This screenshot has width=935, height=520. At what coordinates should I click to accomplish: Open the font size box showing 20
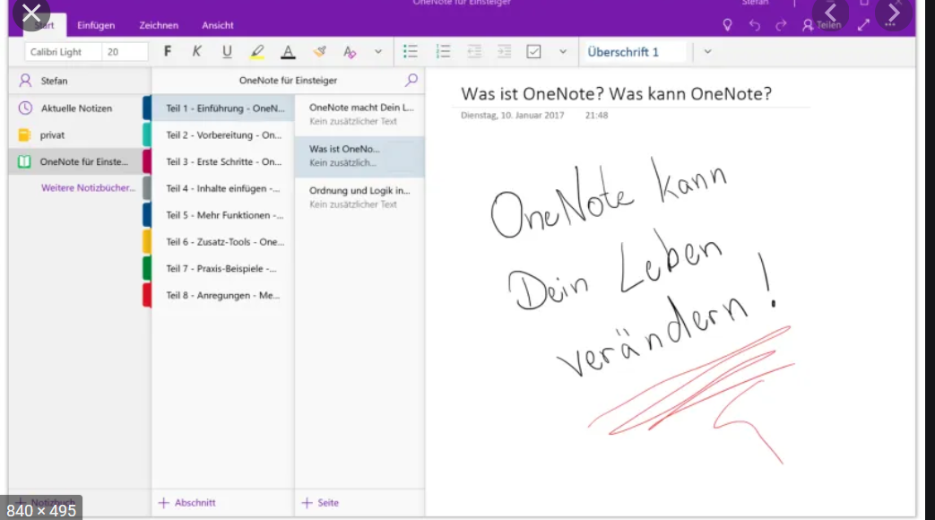click(125, 52)
